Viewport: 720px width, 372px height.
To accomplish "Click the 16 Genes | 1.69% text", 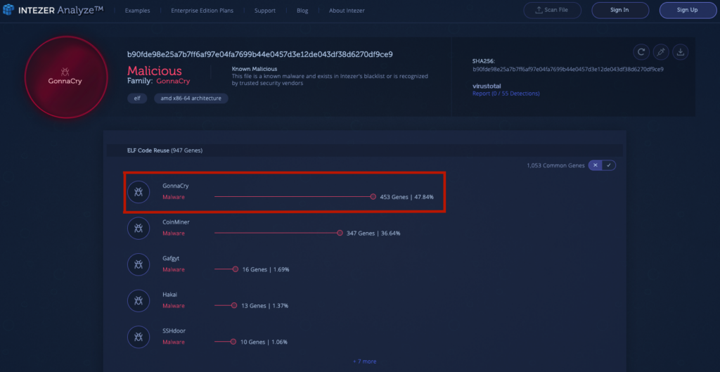I will click(x=266, y=269).
